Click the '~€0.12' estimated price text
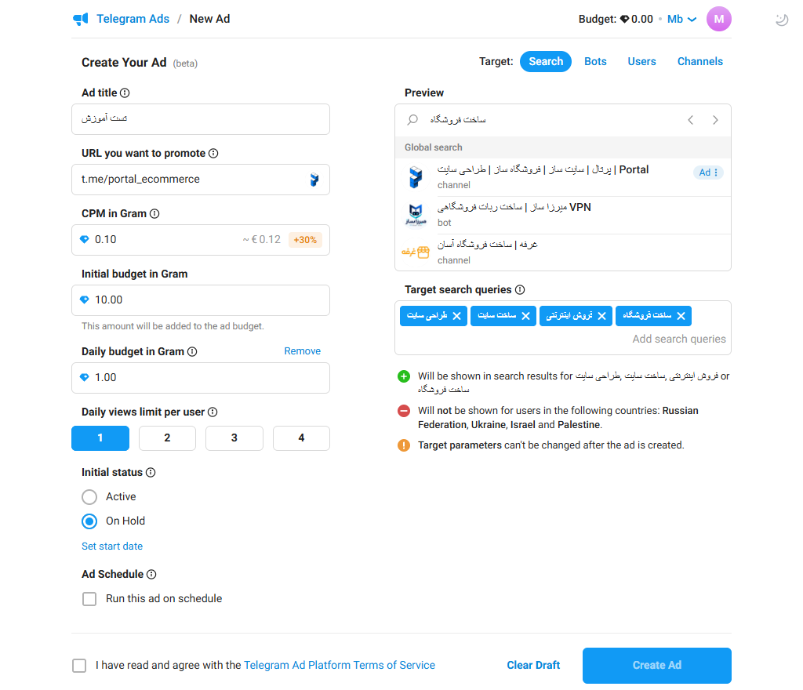This screenshot has width=803, height=690. pos(262,240)
